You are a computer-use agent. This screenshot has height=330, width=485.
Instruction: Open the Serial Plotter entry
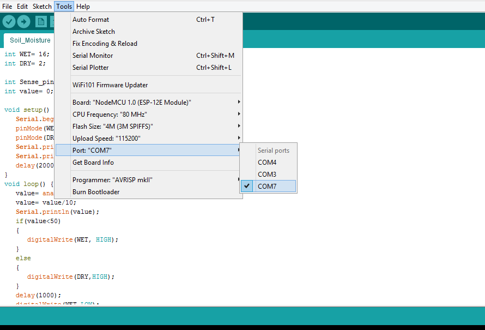pyautogui.click(x=148, y=68)
